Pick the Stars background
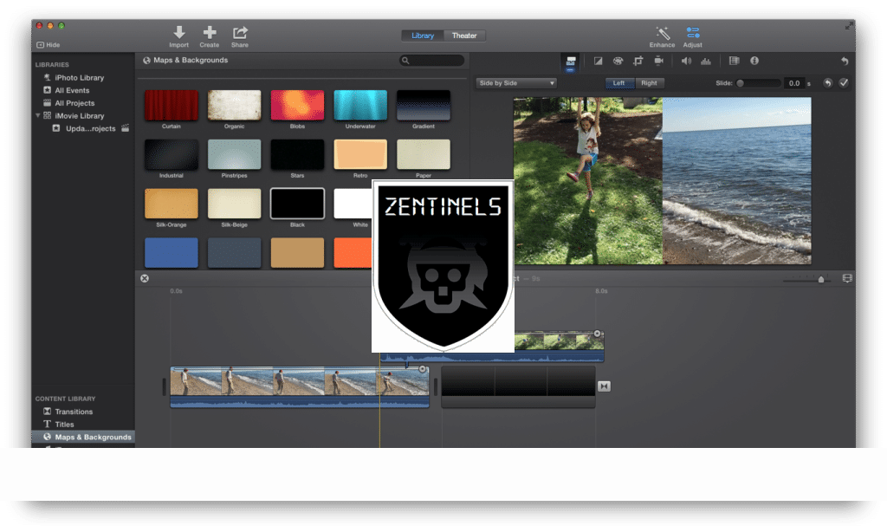The width and height of the screenshot is (887, 532). coord(298,154)
